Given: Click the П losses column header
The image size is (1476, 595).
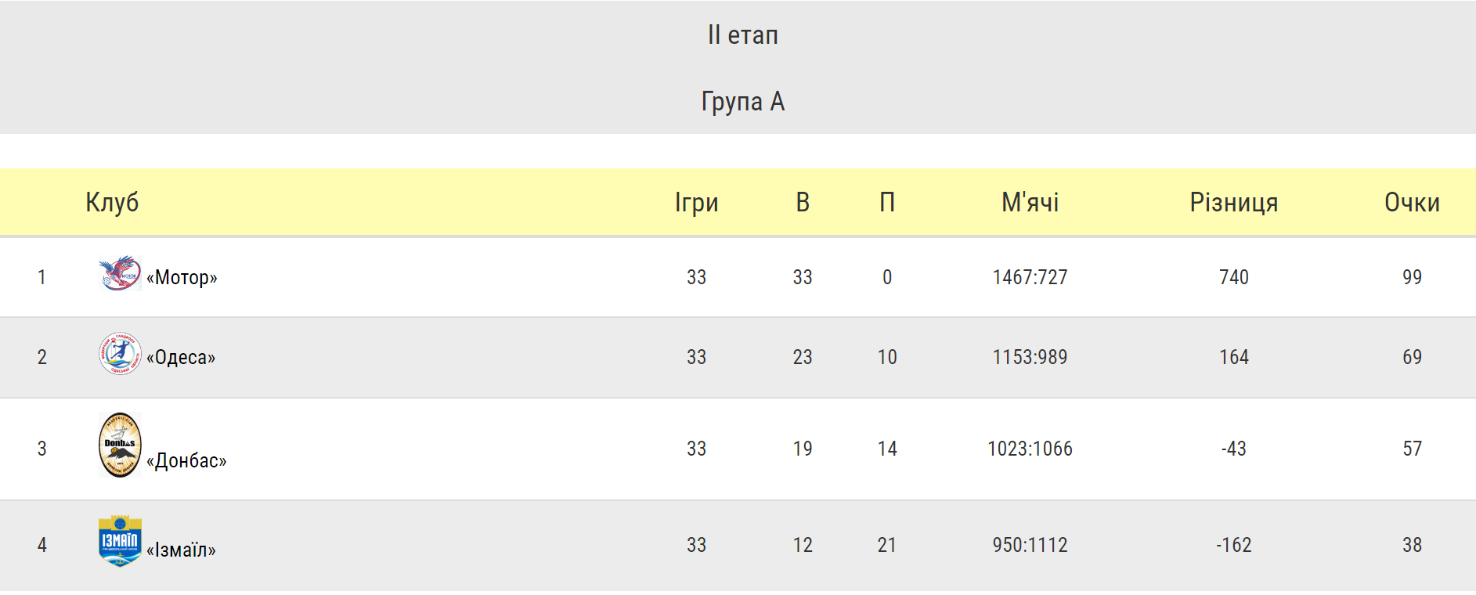Looking at the screenshot, I should pos(887,202).
